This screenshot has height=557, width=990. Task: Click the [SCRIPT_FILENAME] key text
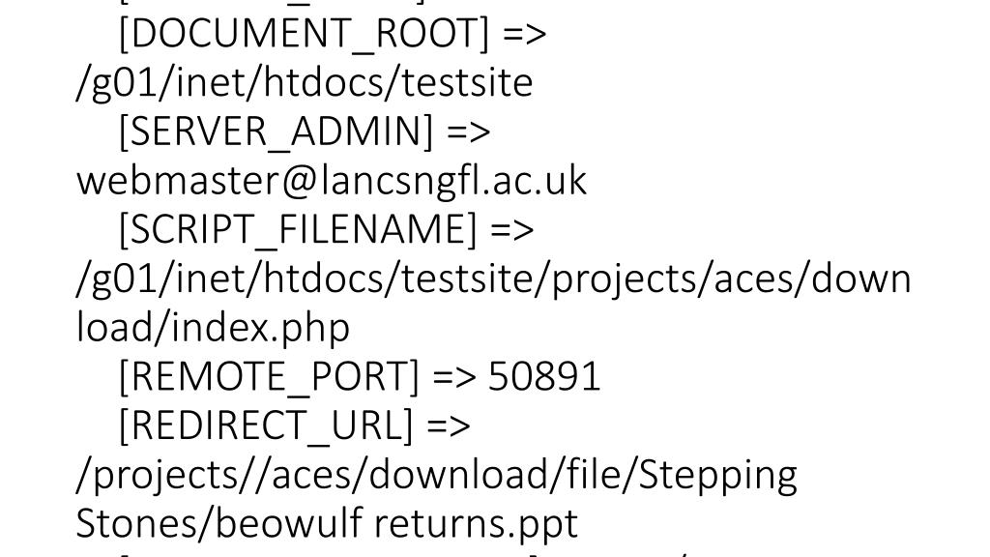(298, 229)
